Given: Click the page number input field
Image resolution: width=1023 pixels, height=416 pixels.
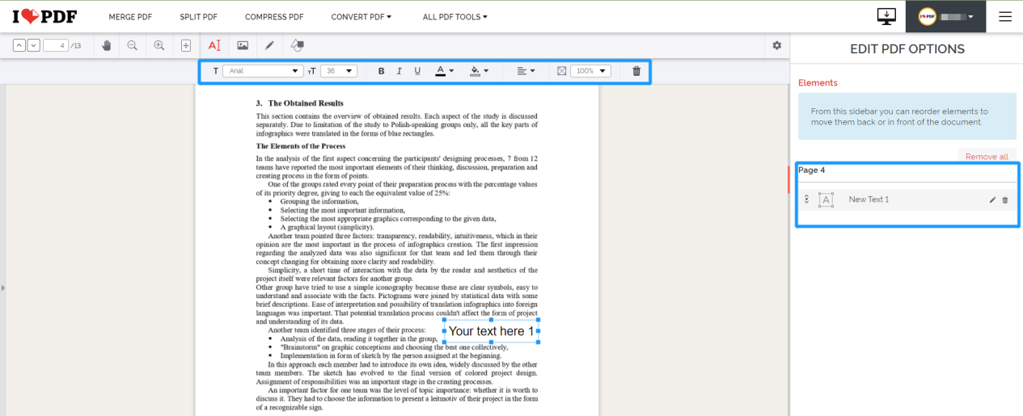Looking at the screenshot, I should (x=55, y=46).
